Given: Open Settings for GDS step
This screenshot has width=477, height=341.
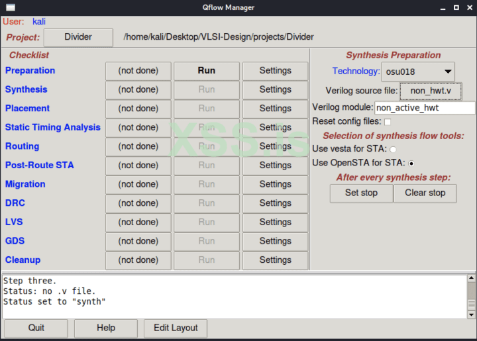Looking at the screenshot, I should click(275, 241).
